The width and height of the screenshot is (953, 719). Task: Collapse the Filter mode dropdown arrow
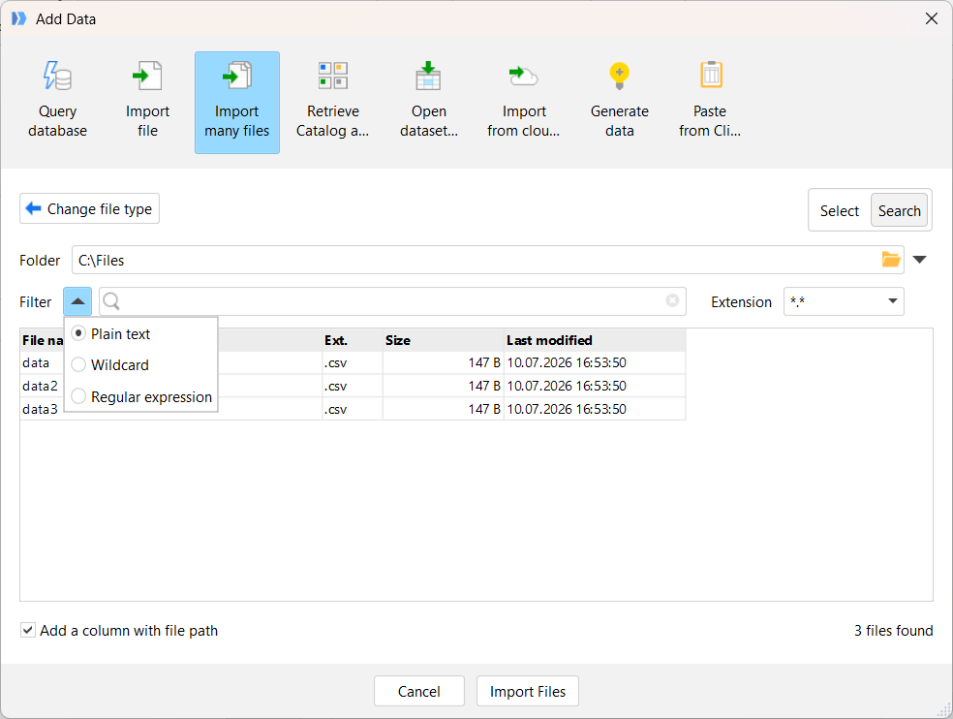point(77,301)
